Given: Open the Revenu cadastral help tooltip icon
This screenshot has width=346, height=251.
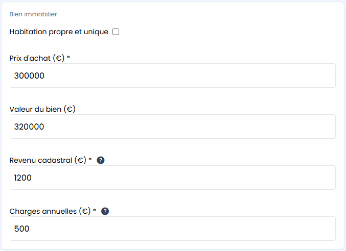Looking at the screenshot, I should point(101,160).
